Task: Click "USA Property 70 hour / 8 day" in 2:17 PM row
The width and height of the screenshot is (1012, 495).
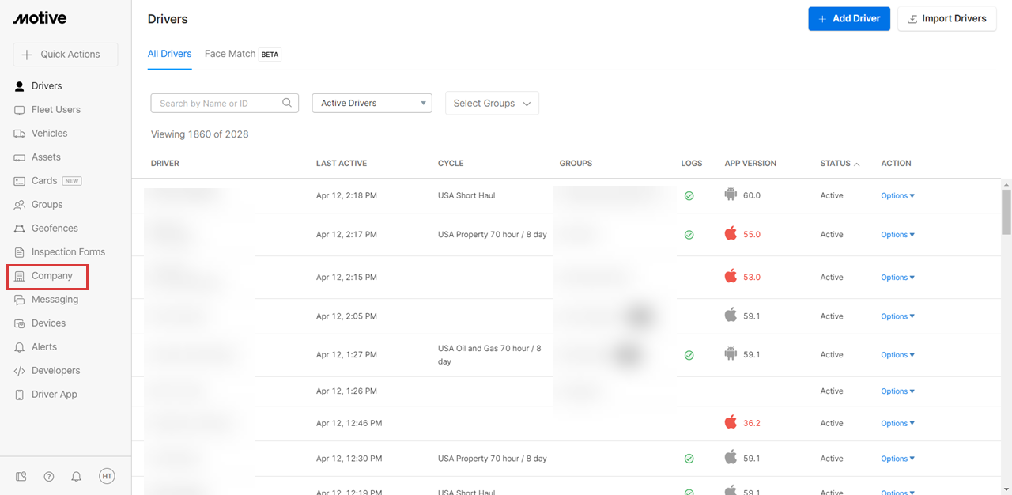Action: tap(493, 235)
